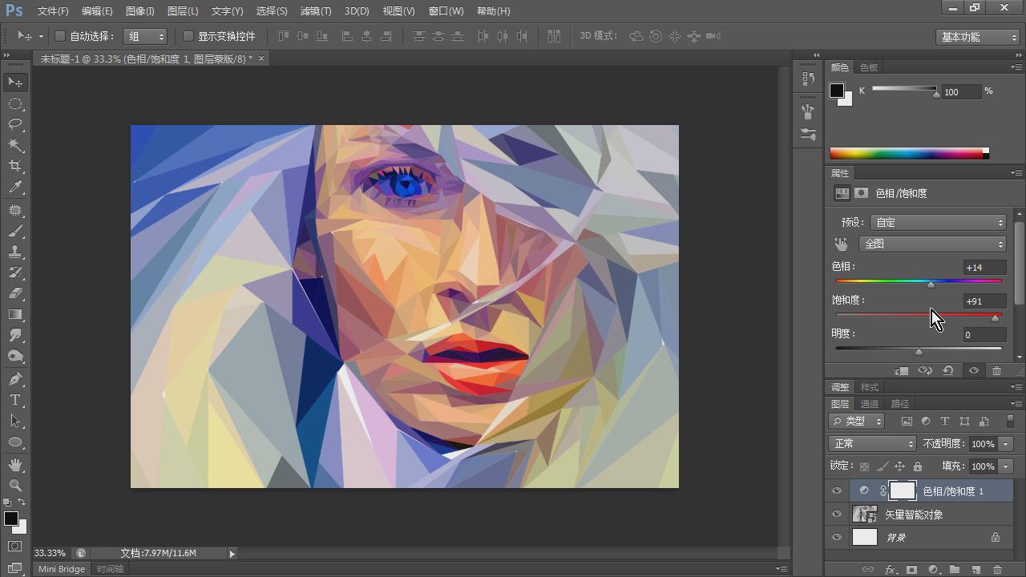Select the Lasso tool

point(15,124)
